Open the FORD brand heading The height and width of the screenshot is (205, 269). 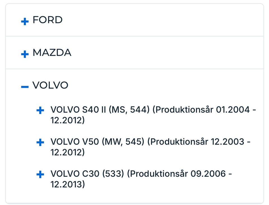point(48,20)
